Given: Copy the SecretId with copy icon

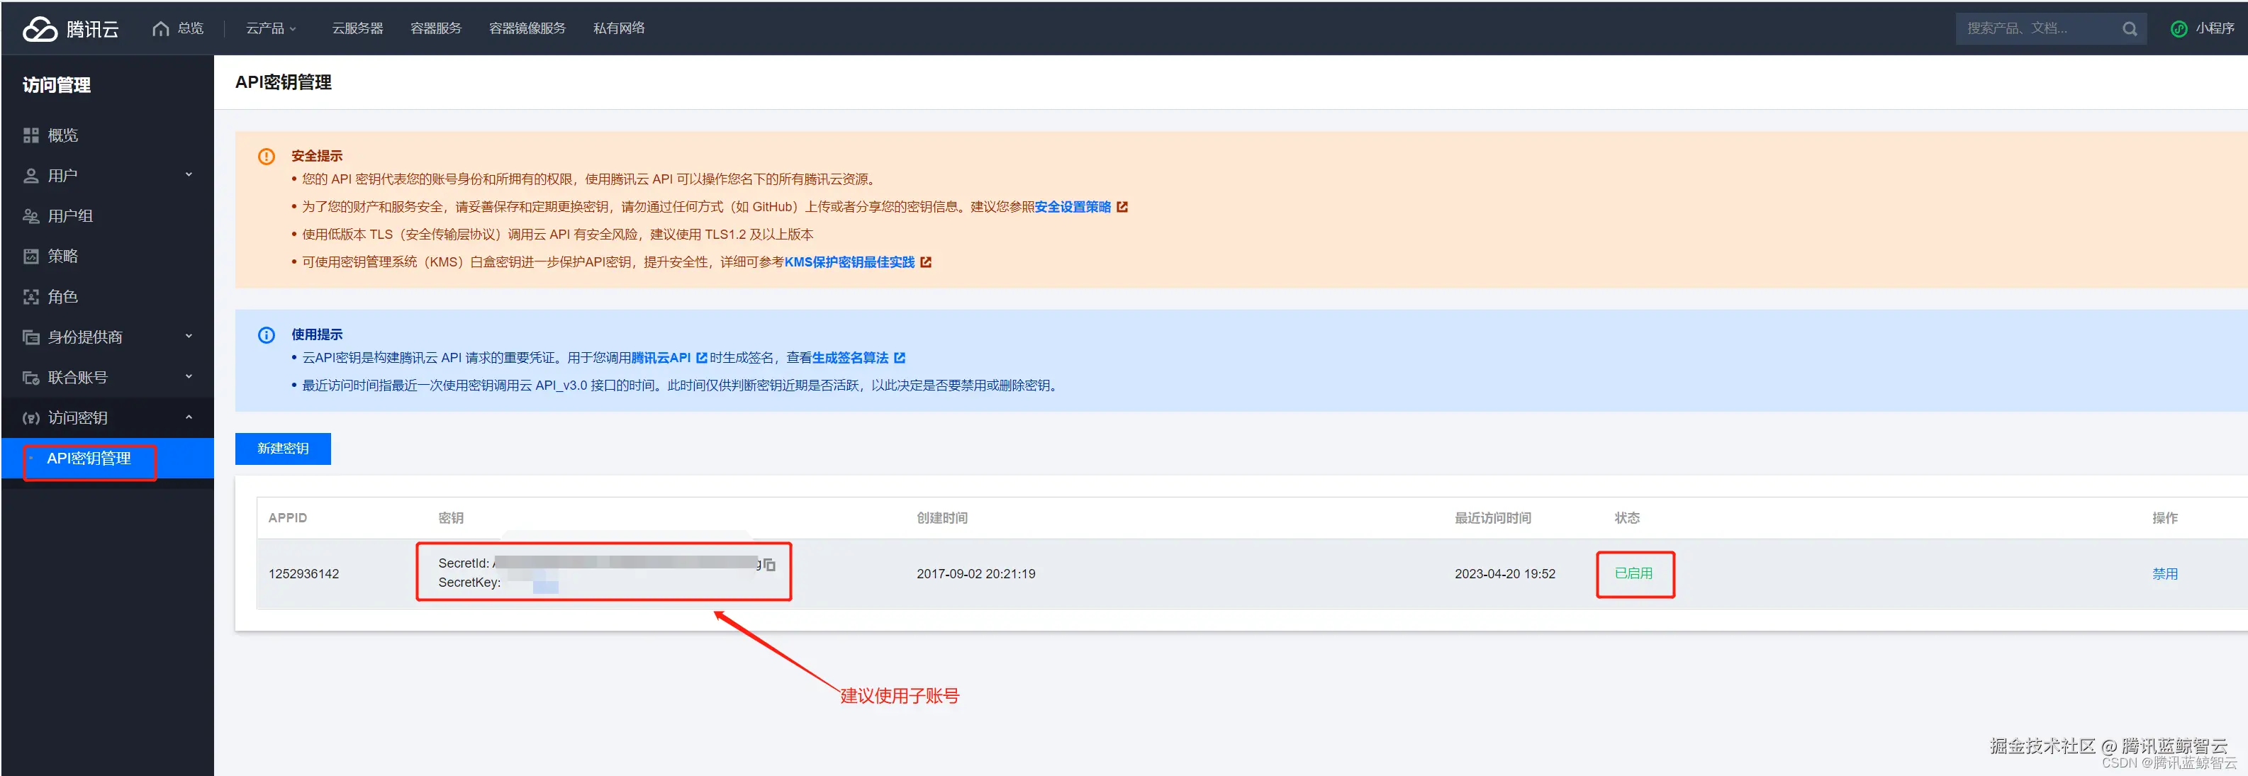Looking at the screenshot, I should (768, 565).
